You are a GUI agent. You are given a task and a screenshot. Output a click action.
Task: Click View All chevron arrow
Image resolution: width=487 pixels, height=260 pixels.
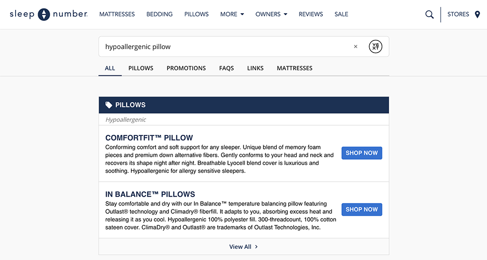point(257,247)
